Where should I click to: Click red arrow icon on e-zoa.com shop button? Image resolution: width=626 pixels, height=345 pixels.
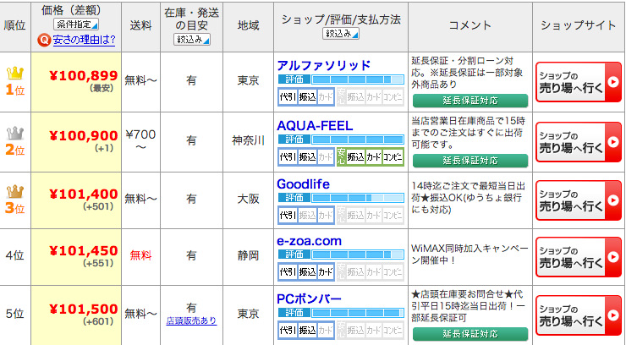613,257
